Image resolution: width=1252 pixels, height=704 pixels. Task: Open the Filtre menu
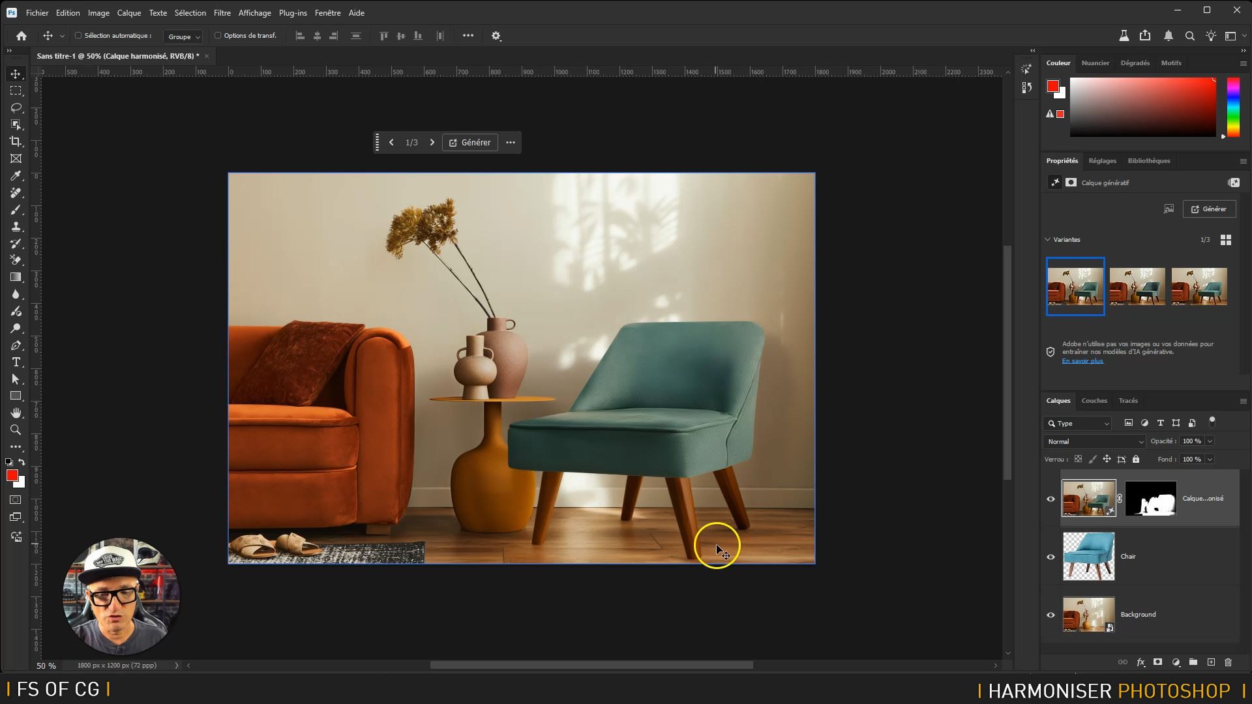tap(222, 12)
